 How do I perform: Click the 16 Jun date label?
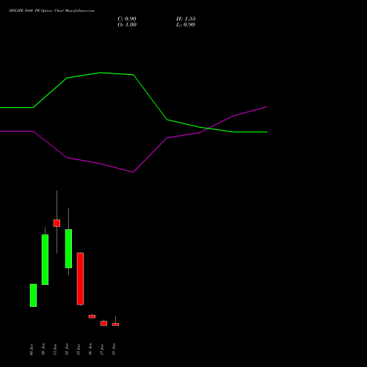click(x=90, y=349)
